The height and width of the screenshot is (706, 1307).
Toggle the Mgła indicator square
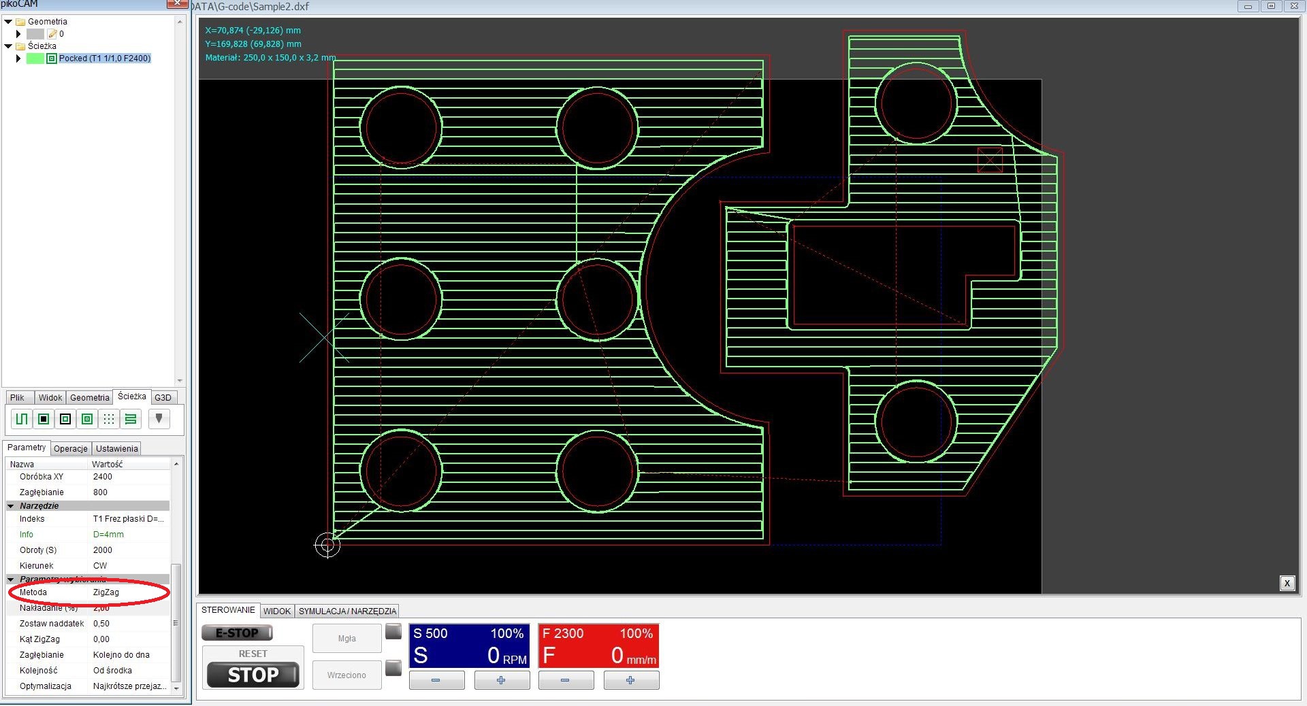click(x=393, y=632)
